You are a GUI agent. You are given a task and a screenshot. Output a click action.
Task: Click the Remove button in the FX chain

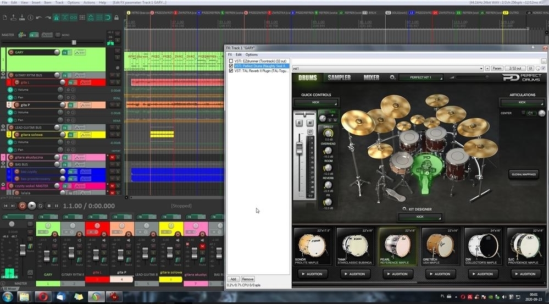tap(247, 279)
